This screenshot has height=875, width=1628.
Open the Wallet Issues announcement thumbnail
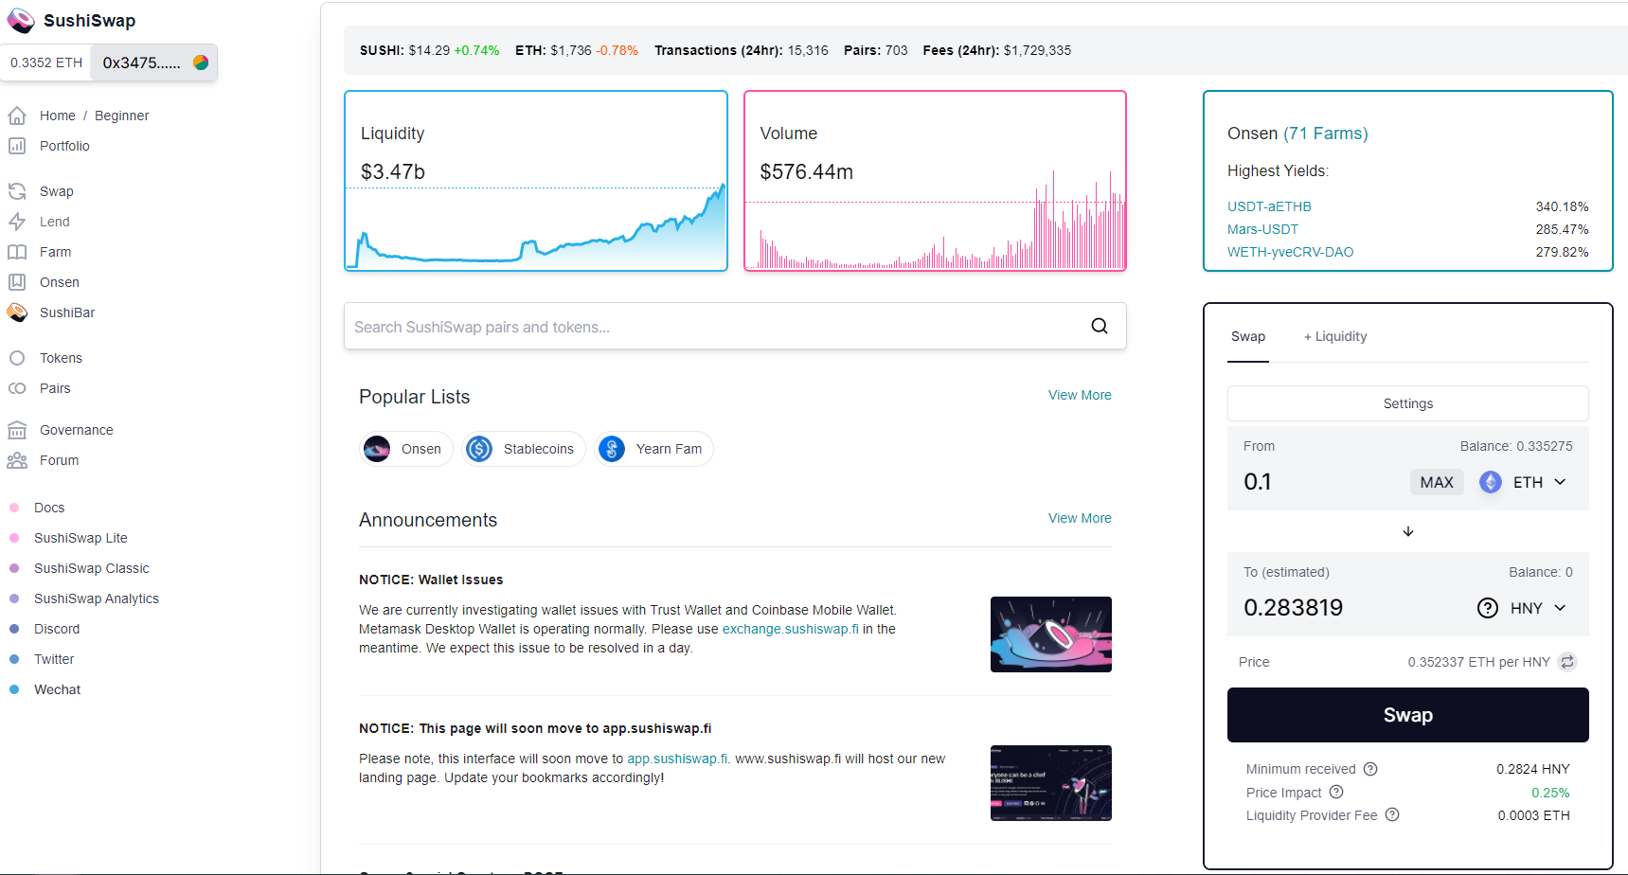pos(1051,634)
